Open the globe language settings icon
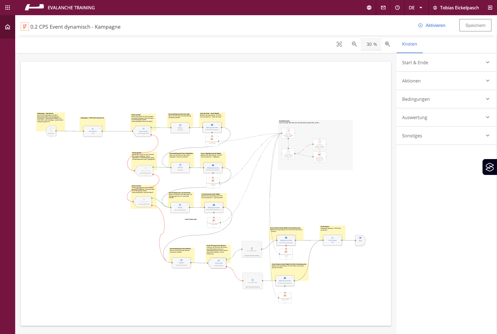This screenshot has width=497, height=334. click(x=369, y=8)
